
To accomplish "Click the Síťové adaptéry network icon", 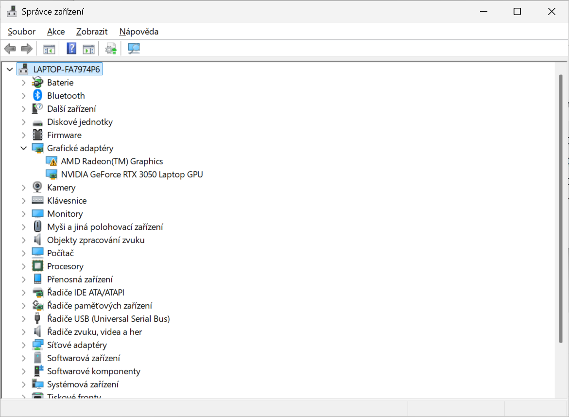I will (37, 345).
